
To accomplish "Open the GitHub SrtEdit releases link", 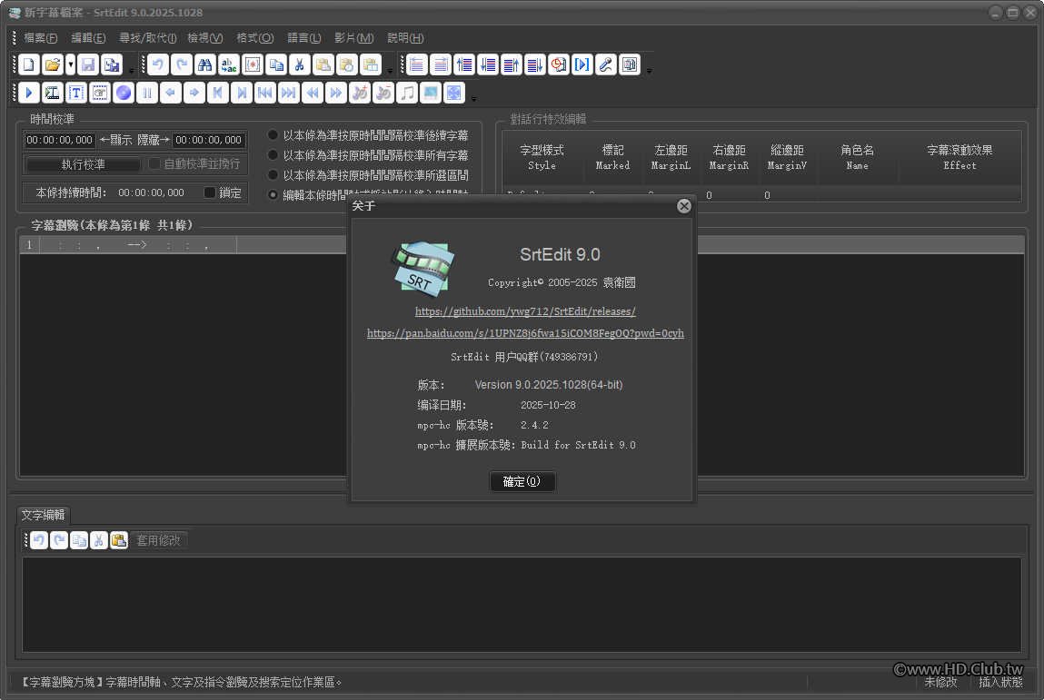I will (x=525, y=311).
